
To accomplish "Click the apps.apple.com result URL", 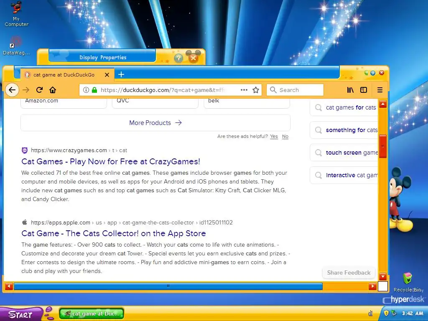I will (132, 222).
